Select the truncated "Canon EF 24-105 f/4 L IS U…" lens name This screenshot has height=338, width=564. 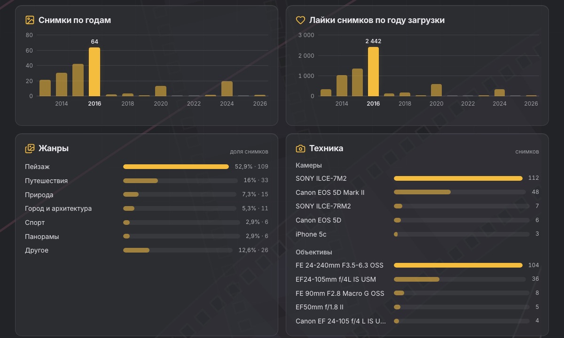[341, 321]
